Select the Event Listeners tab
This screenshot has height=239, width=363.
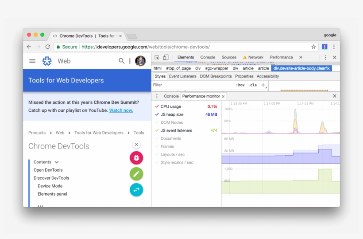tap(182, 76)
